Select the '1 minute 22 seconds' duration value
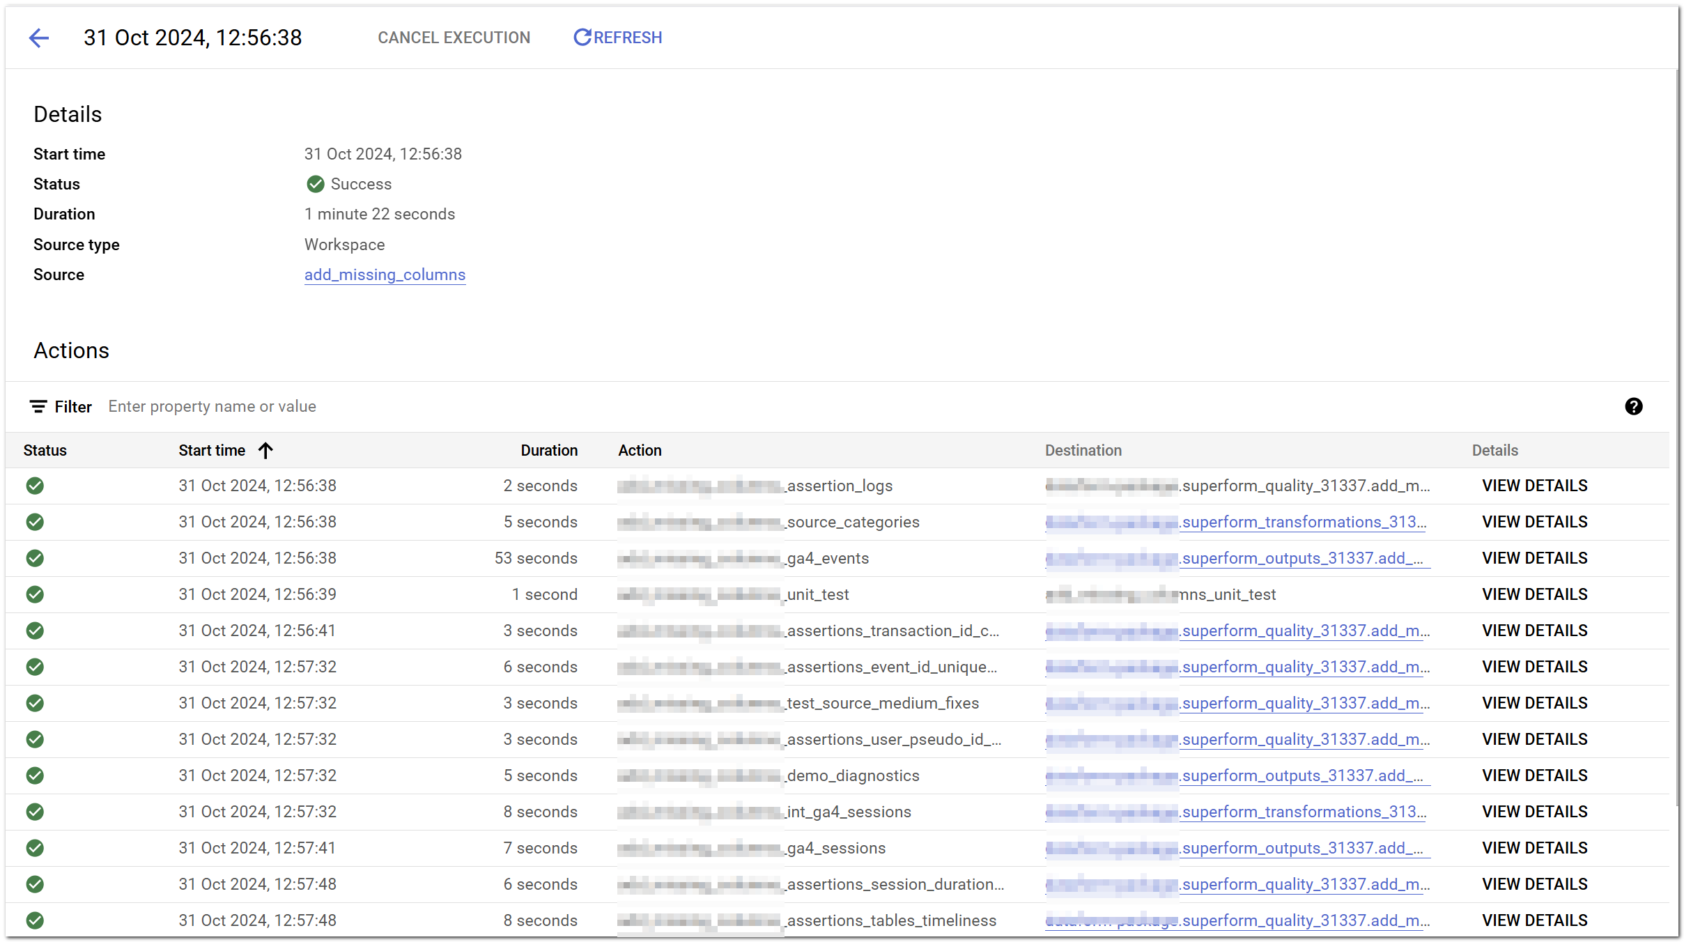 click(380, 214)
